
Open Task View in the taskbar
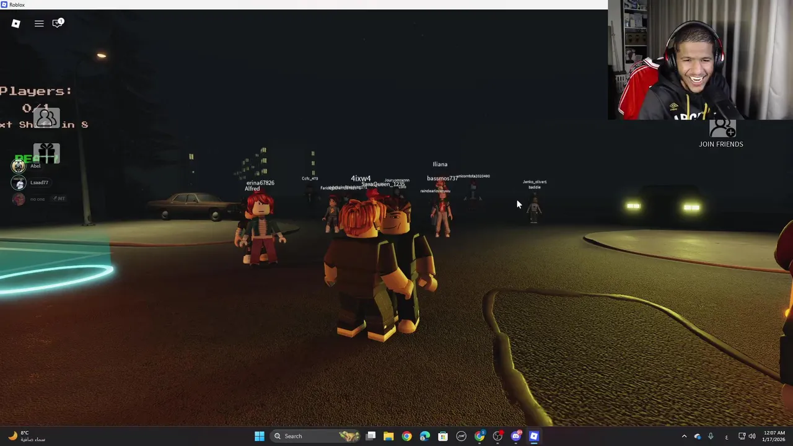(x=370, y=436)
